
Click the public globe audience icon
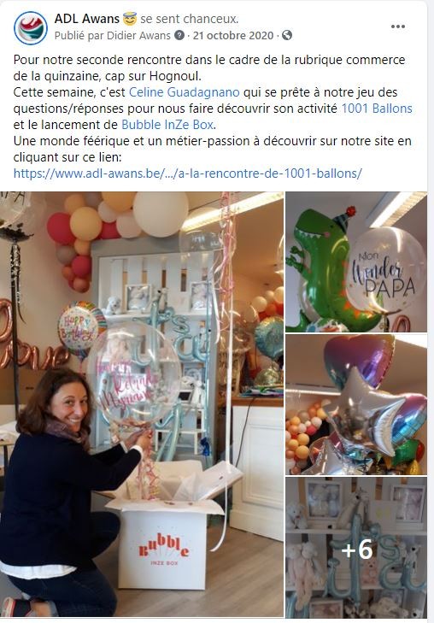pos(287,35)
